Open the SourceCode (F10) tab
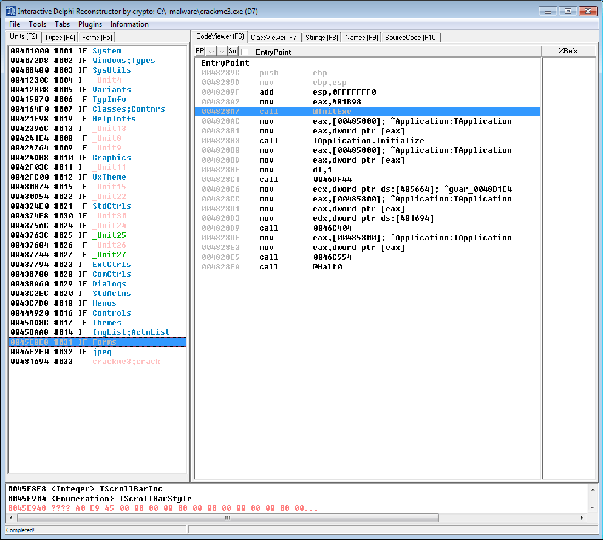The image size is (603, 540). point(411,38)
